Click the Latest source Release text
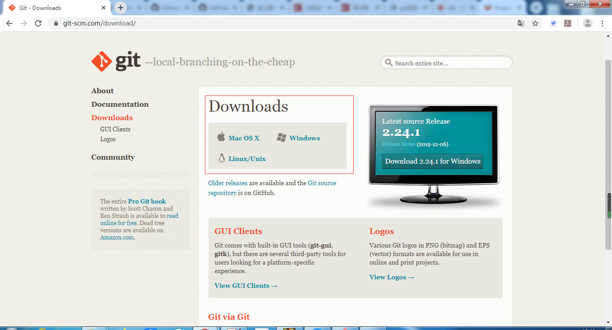The width and height of the screenshot is (612, 330). [416, 121]
